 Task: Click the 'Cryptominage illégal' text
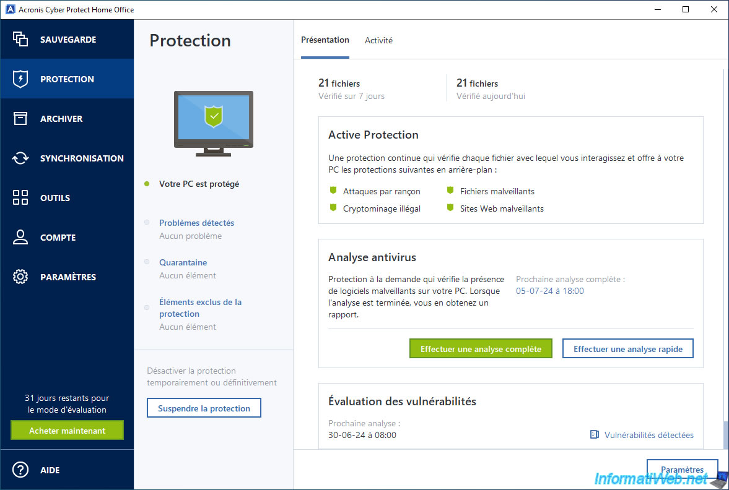[382, 208]
